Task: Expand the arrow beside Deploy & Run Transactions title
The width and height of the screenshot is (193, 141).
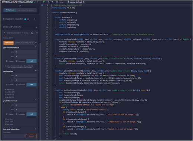Action: [x=38, y=2]
